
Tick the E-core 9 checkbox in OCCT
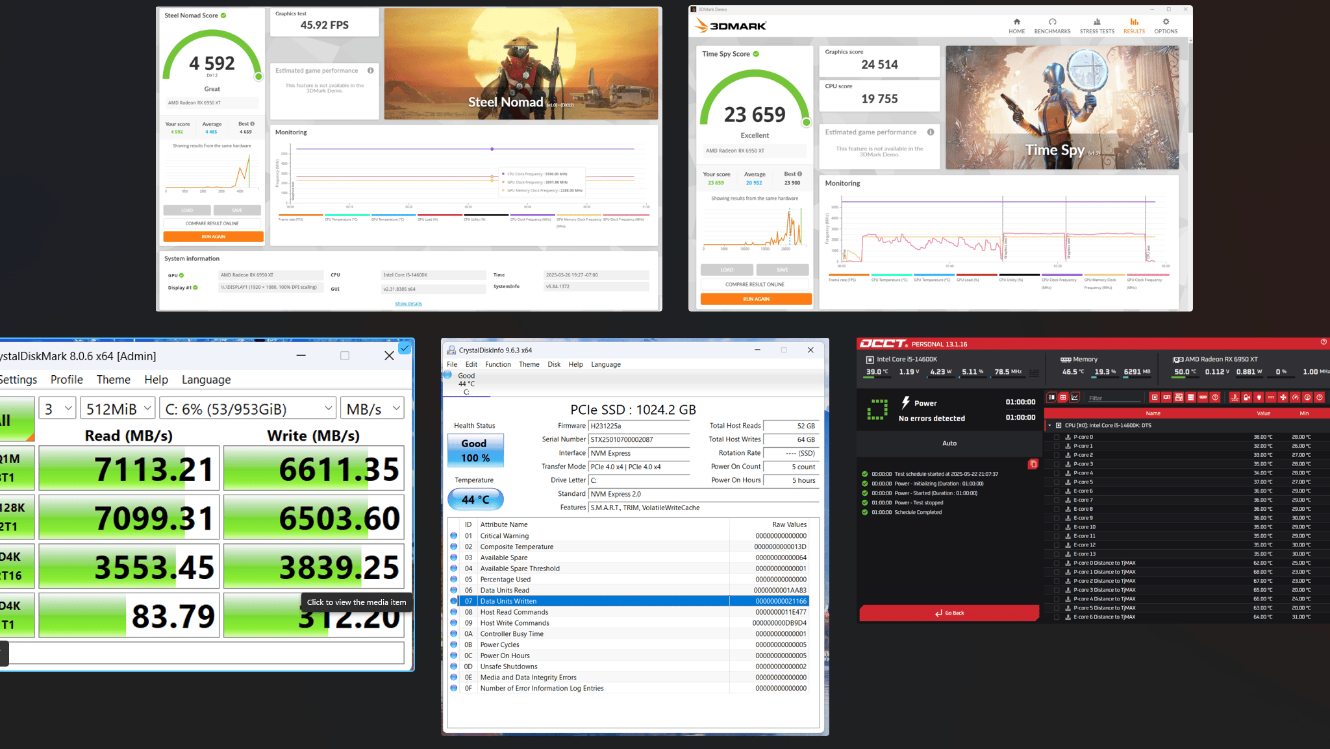click(1057, 518)
